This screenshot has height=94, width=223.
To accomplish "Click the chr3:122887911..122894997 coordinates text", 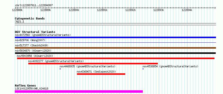I will [x=34, y=5].
